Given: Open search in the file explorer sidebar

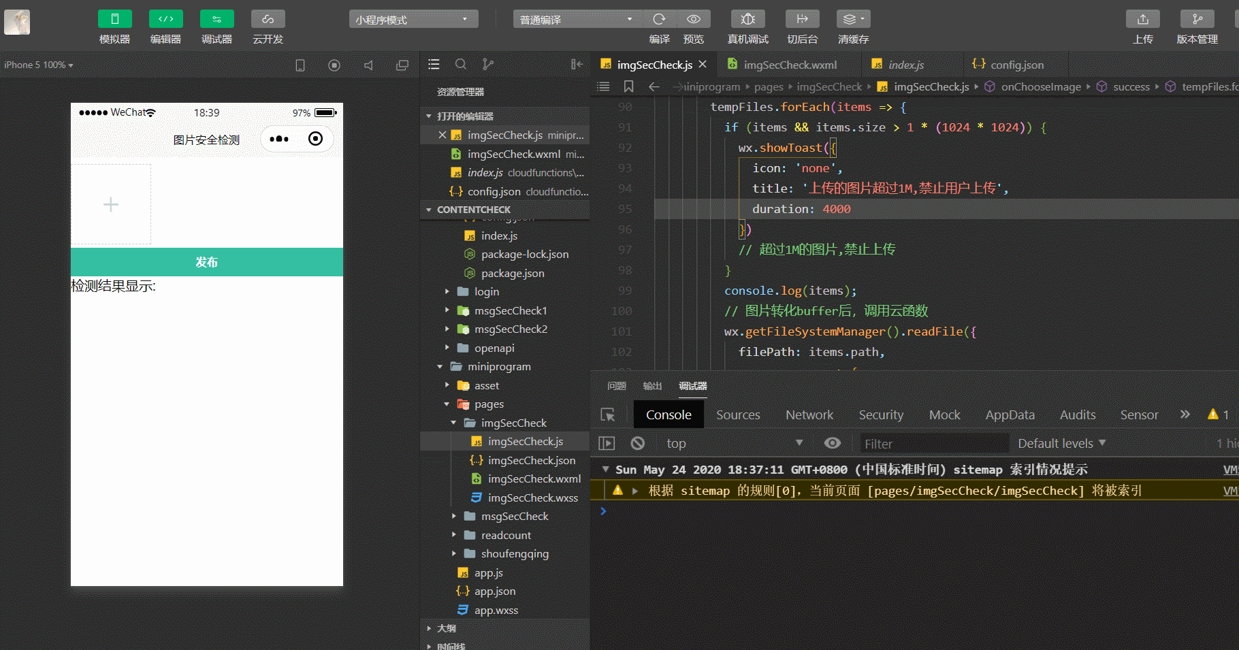Looking at the screenshot, I should click(461, 65).
